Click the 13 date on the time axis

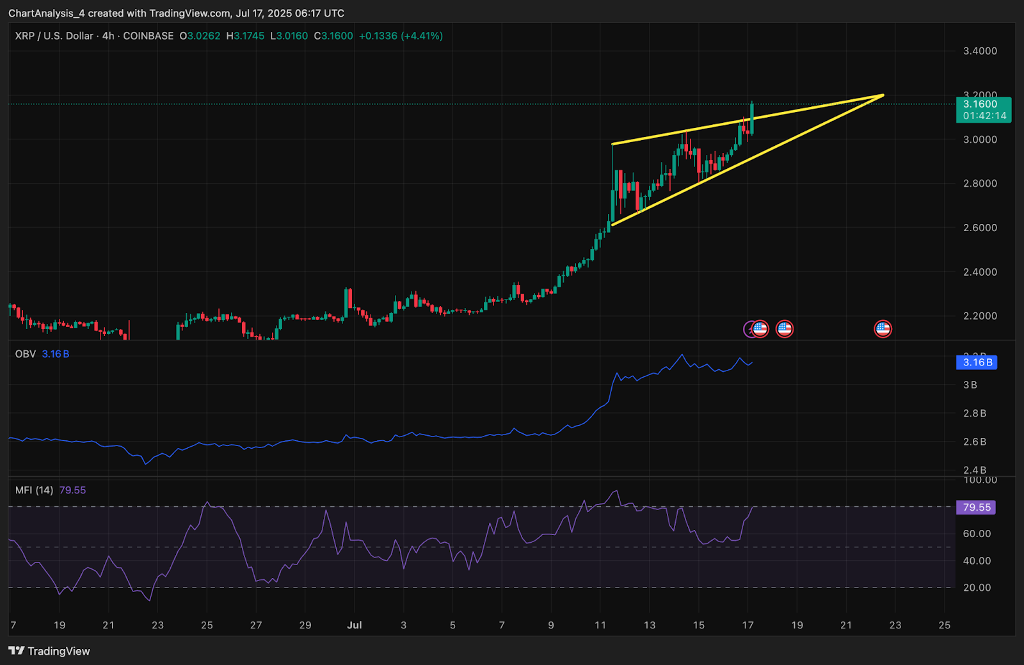click(650, 625)
